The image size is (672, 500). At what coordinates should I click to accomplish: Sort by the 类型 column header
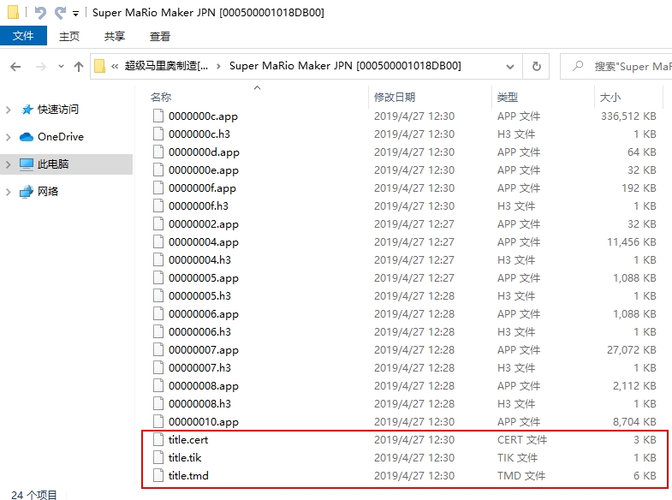pyautogui.click(x=507, y=98)
